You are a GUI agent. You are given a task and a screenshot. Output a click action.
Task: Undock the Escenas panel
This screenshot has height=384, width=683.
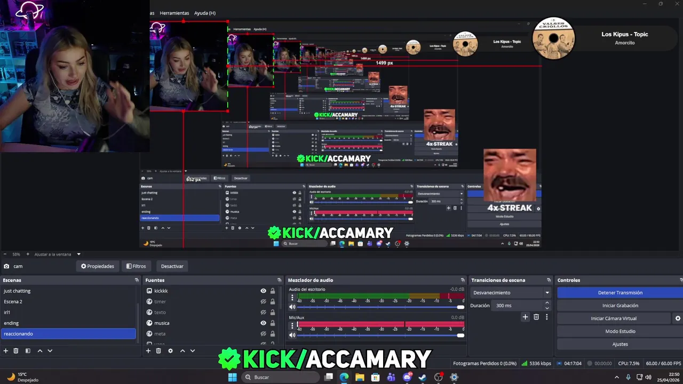click(137, 280)
